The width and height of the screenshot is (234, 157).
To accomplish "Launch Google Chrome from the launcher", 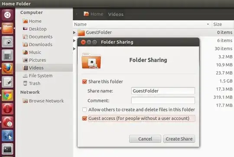I will coord(7,95).
